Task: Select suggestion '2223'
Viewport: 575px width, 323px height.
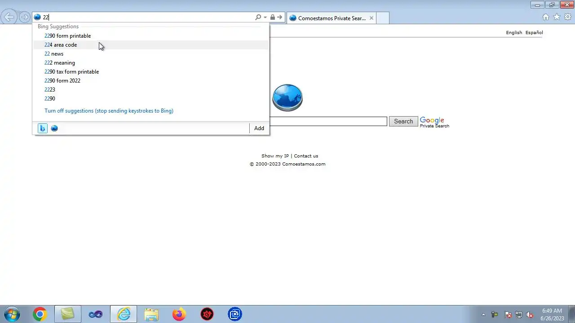Action: coord(151,90)
